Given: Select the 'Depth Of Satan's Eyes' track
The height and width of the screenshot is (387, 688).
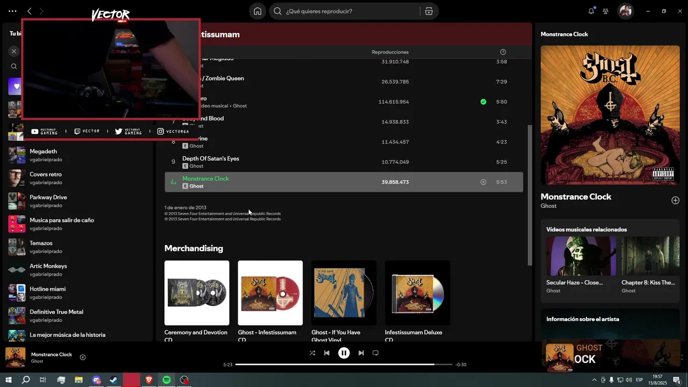Looking at the screenshot, I should click(343, 162).
